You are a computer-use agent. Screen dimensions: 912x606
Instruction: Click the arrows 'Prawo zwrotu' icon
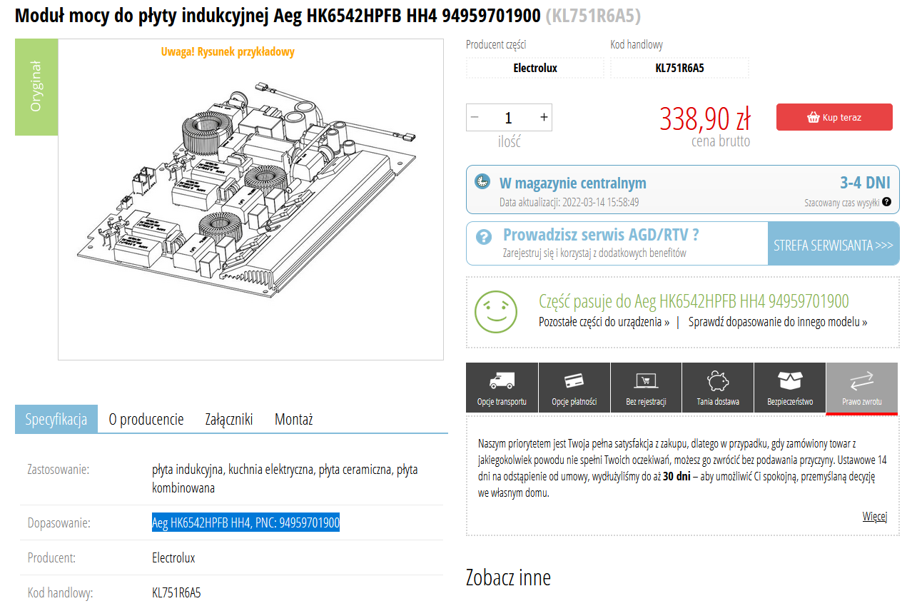pos(861,381)
